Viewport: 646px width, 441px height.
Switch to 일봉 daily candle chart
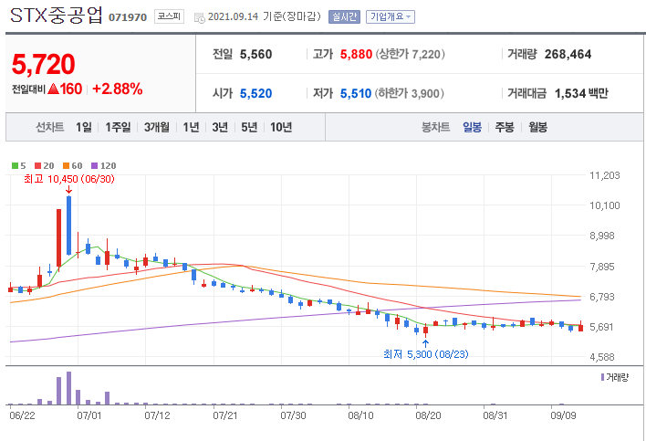472,127
